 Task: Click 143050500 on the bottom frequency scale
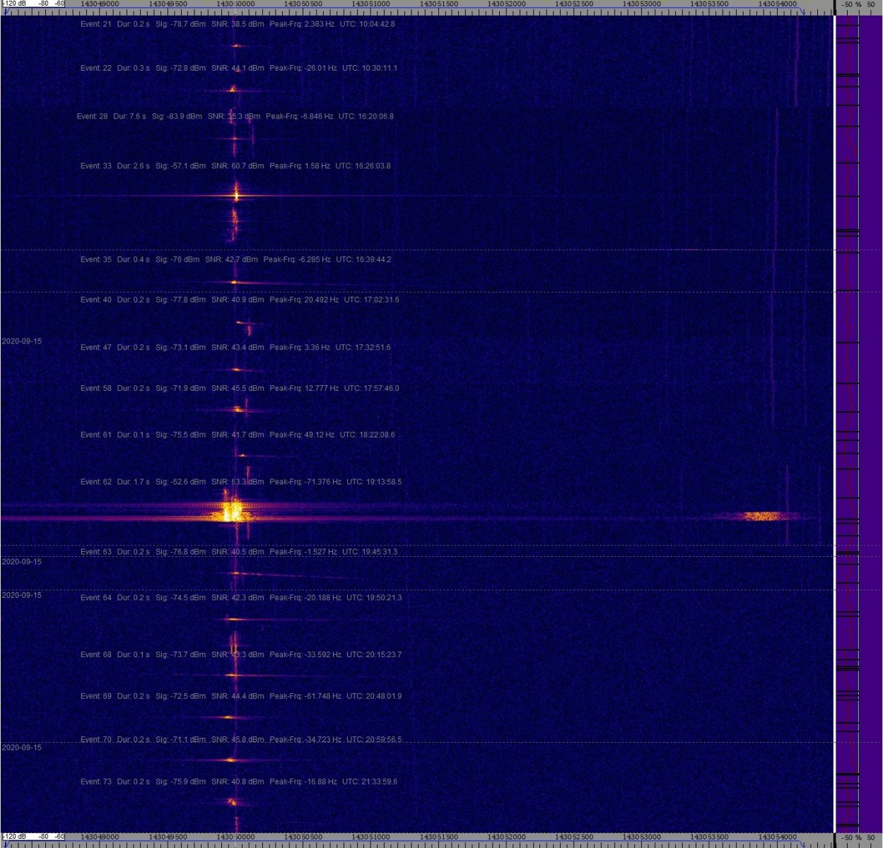click(303, 837)
